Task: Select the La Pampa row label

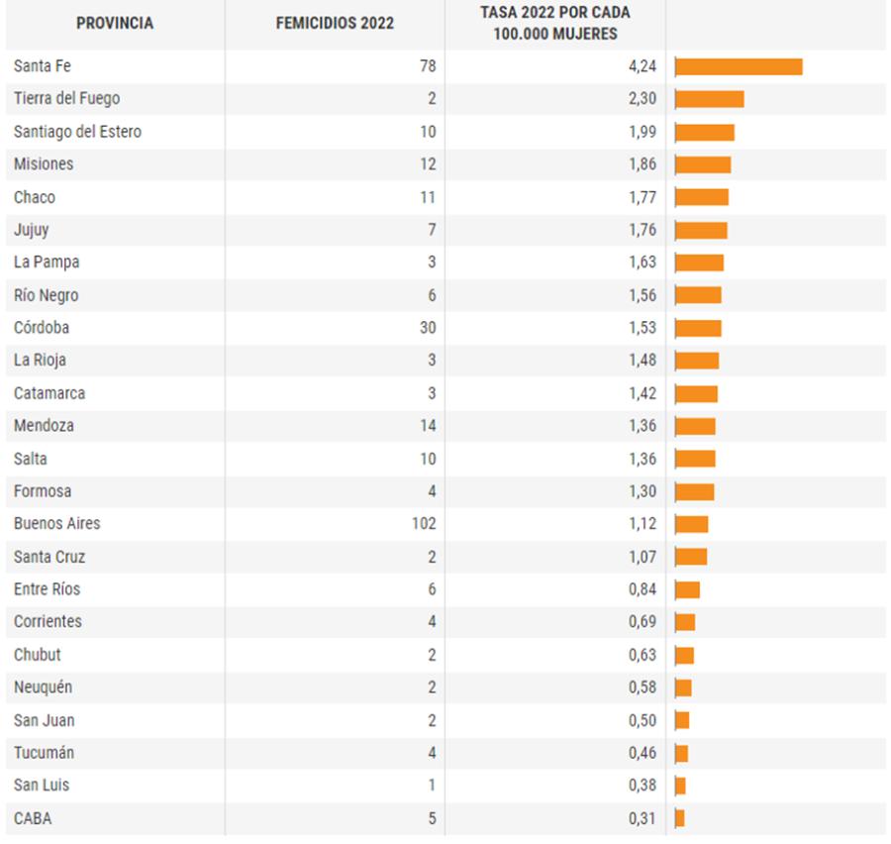Action: pyautogui.click(x=47, y=263)
